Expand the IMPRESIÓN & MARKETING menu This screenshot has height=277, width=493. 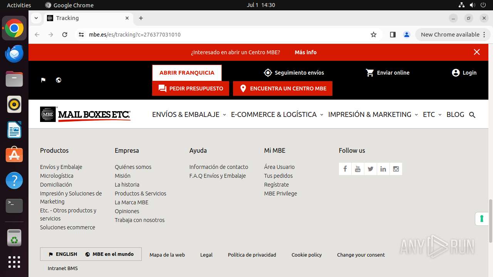click(373, 115)
